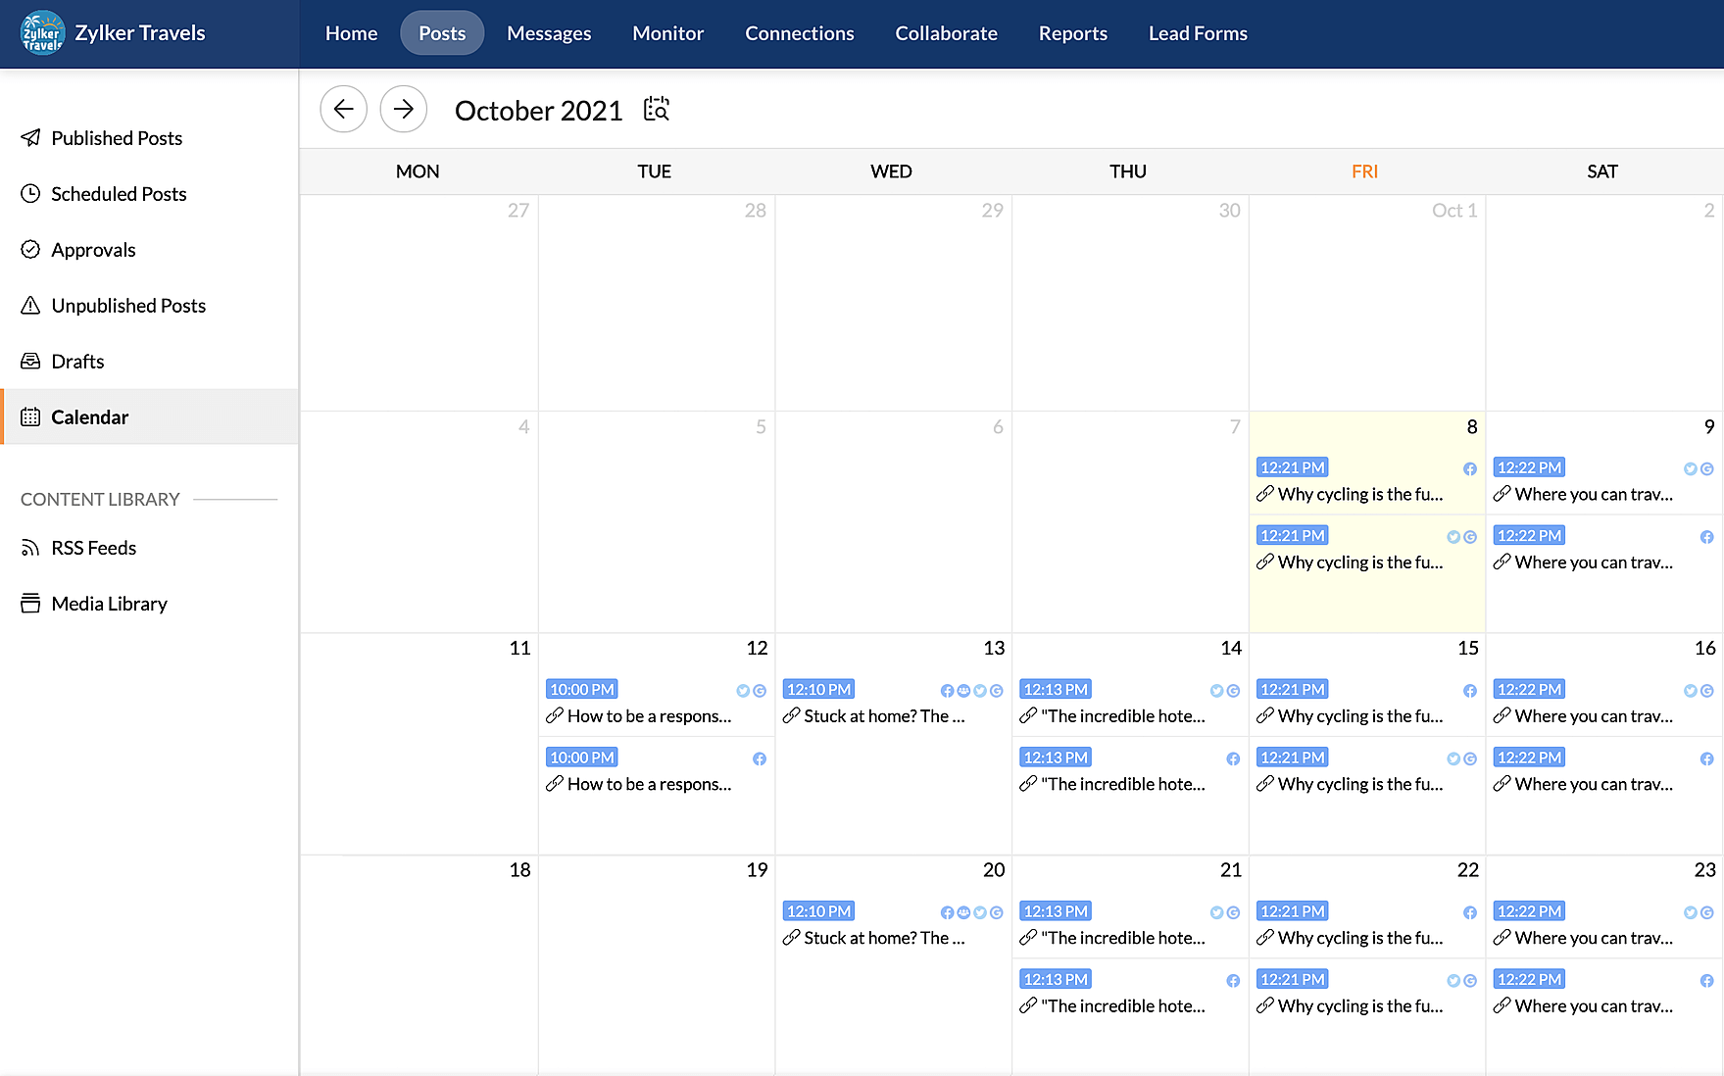Click Facebook icon on Oct 8 first post
This screenshot has width=1724, height=1076.
pos(1470,469)
